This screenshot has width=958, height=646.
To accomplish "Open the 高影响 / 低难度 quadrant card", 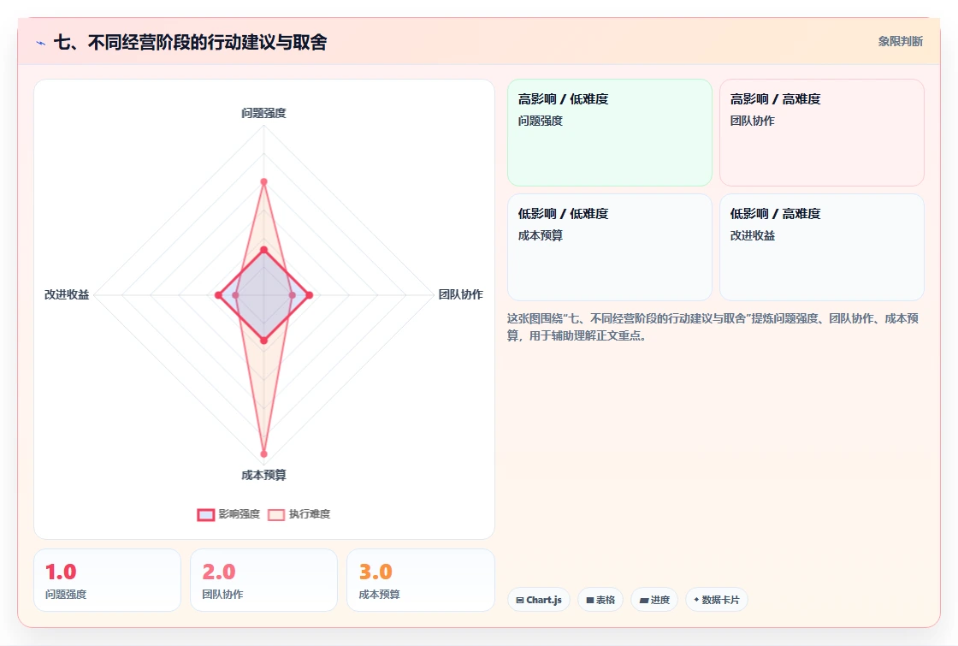I will (x=610, y=133).
